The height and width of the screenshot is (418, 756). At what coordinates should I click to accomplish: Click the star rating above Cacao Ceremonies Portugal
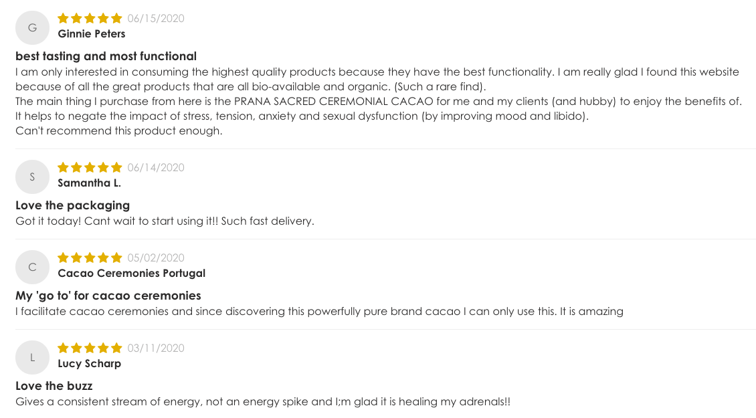pos(90,257)
